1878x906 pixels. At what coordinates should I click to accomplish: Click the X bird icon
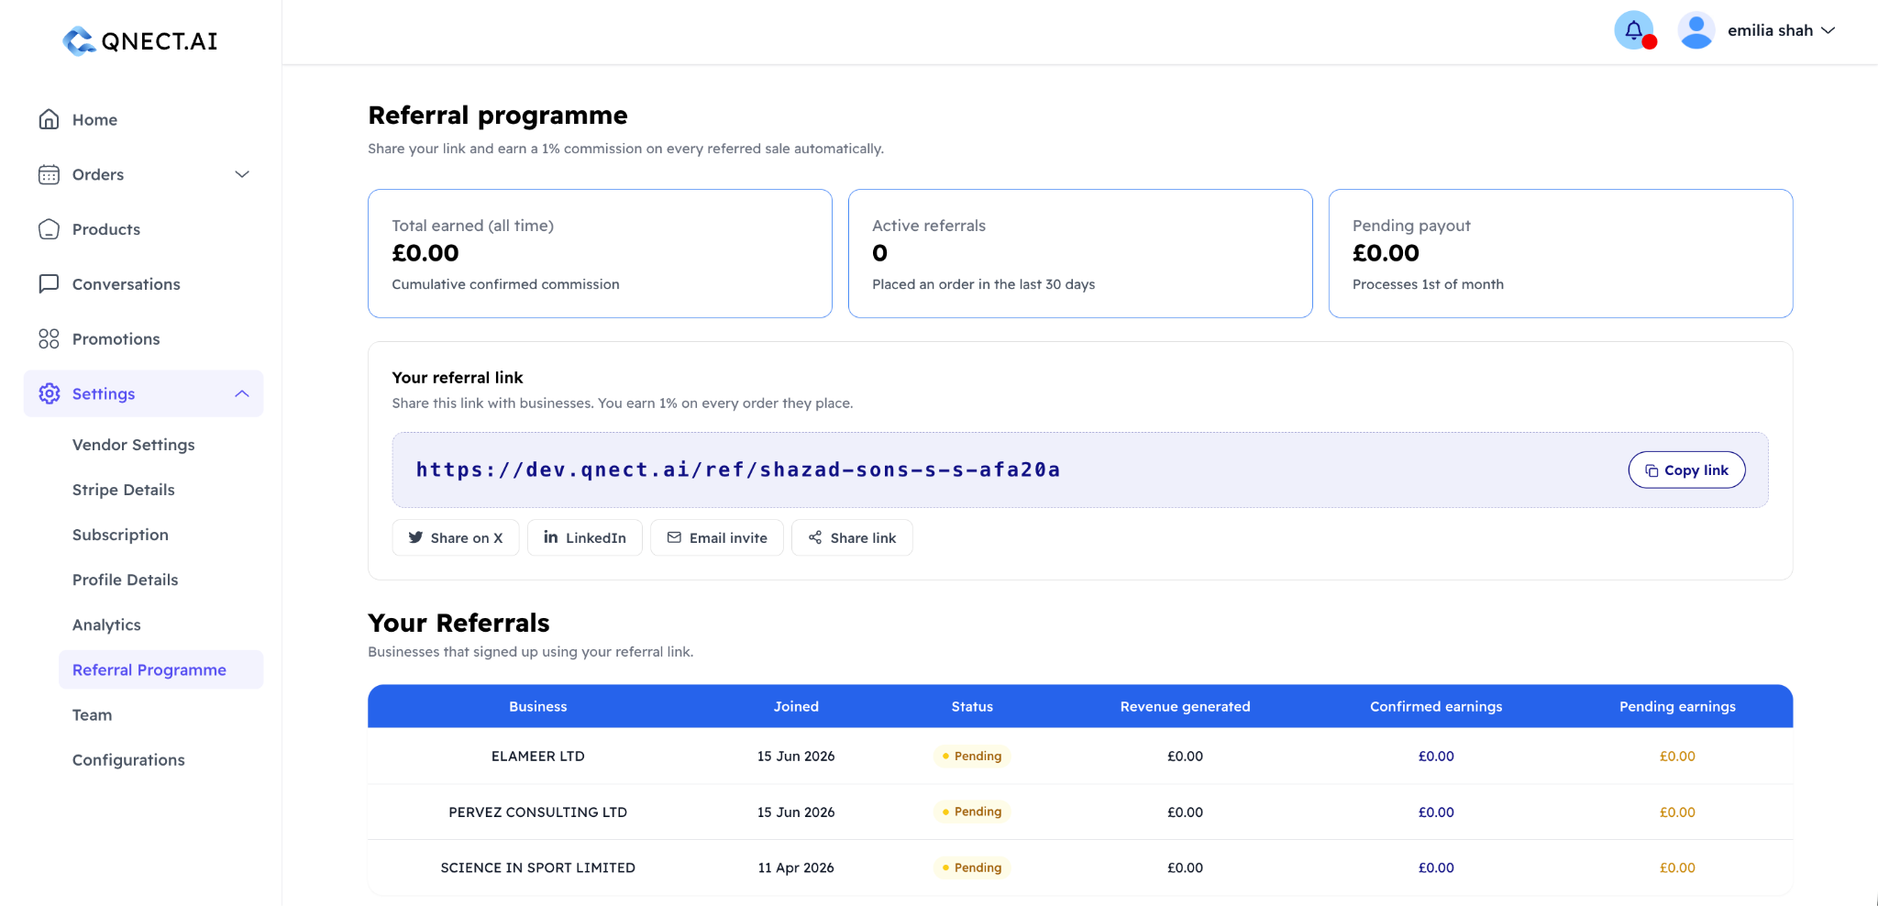[x=415, y=537]
